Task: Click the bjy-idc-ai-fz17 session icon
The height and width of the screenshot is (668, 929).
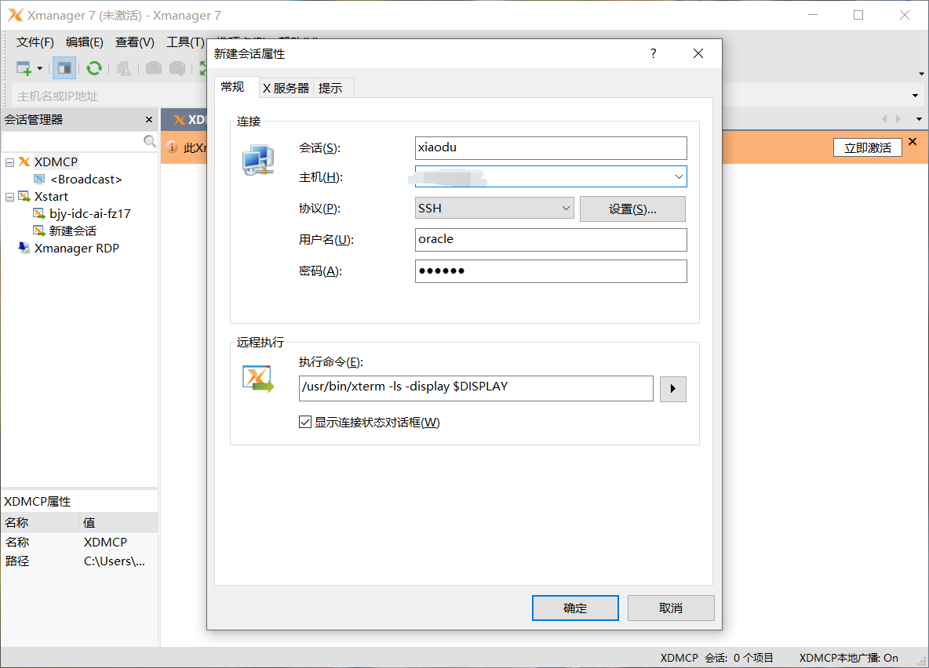Action: pyautogui.click(x=39, y=213)
